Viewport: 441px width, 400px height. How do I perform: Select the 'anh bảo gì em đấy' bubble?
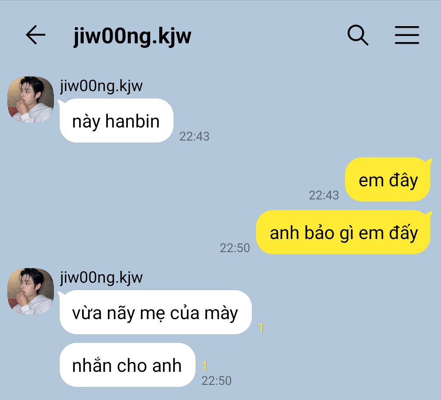pos(344,232)
